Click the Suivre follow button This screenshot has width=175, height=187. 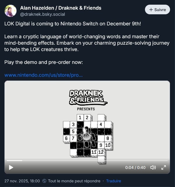pyautogui.click(x=157, y=10)
